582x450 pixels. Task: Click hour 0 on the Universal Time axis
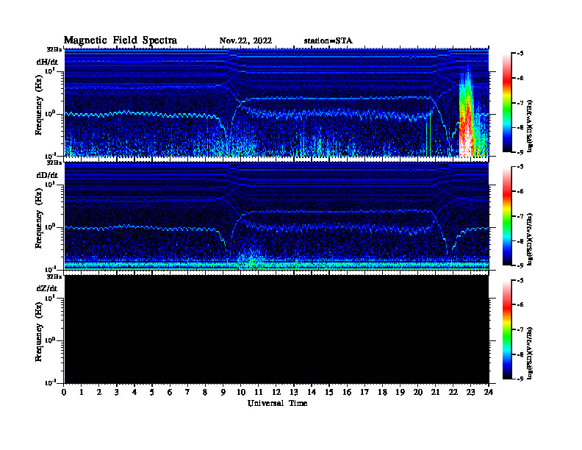point(64,393)
